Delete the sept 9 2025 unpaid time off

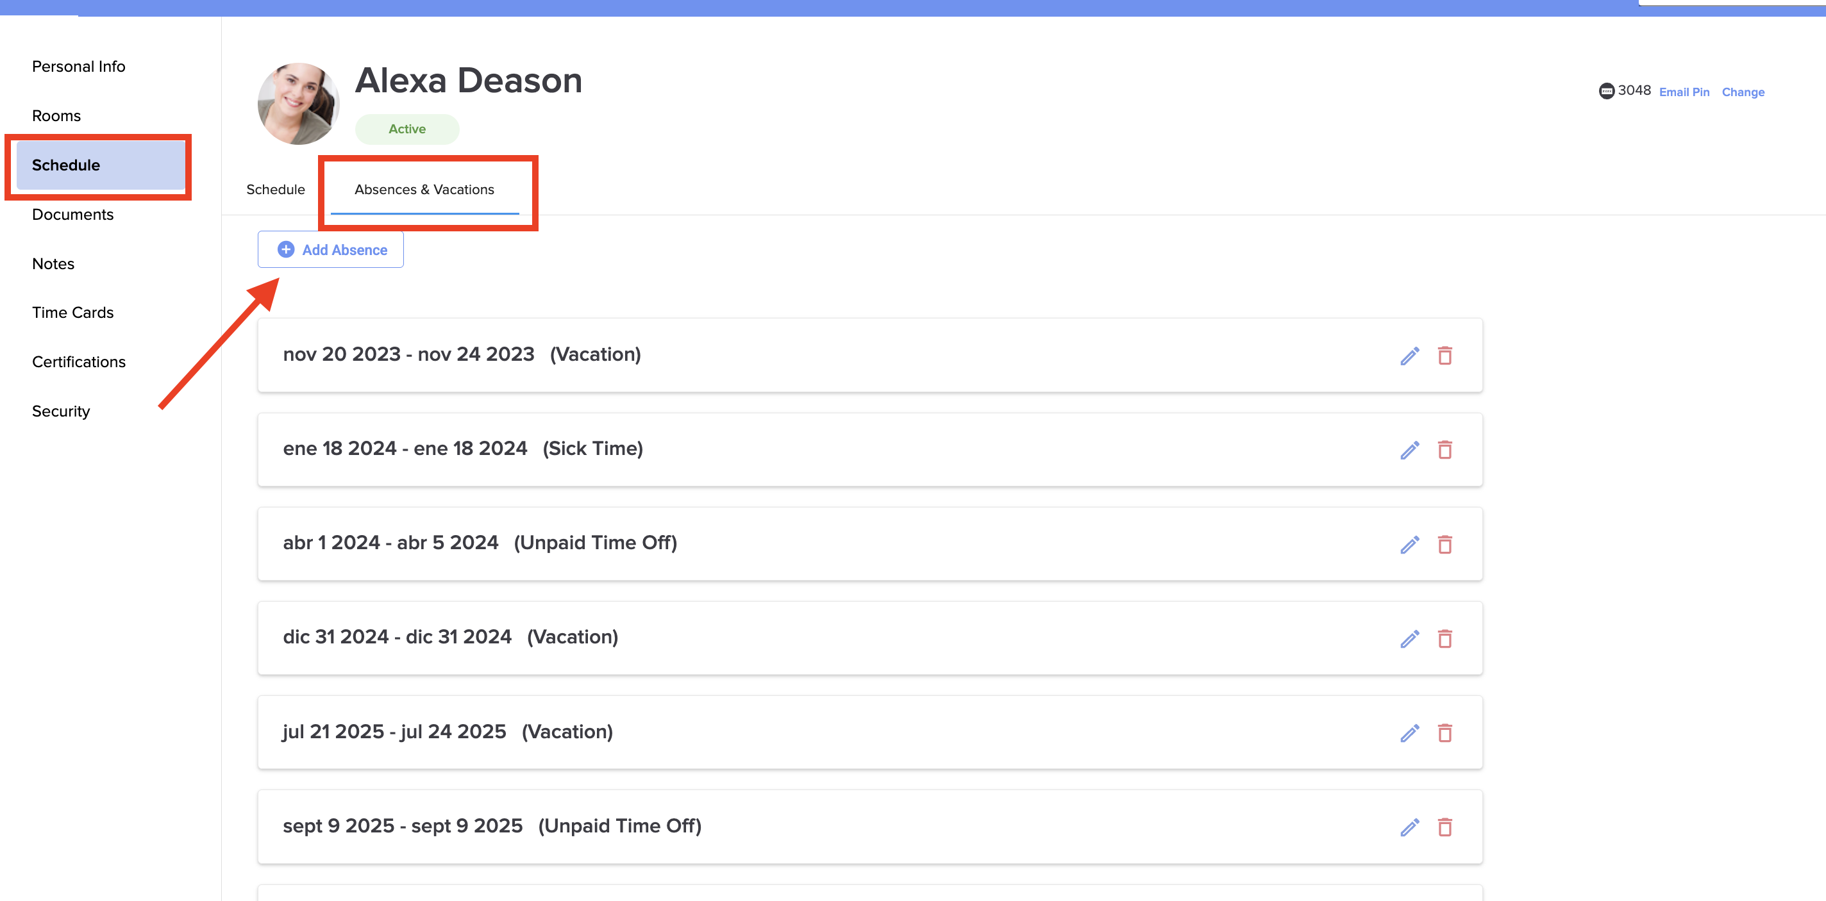coord(1445,827)
